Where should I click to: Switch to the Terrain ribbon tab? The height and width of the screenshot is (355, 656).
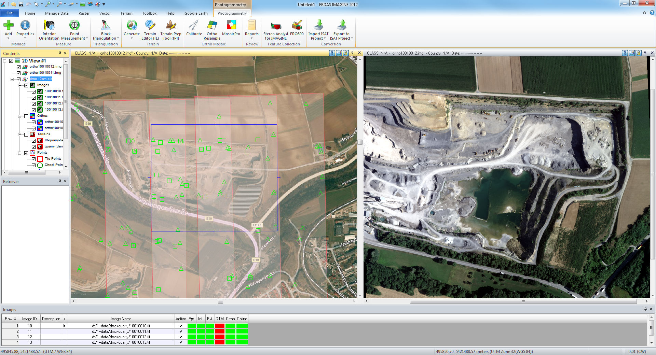coord(126,13)
